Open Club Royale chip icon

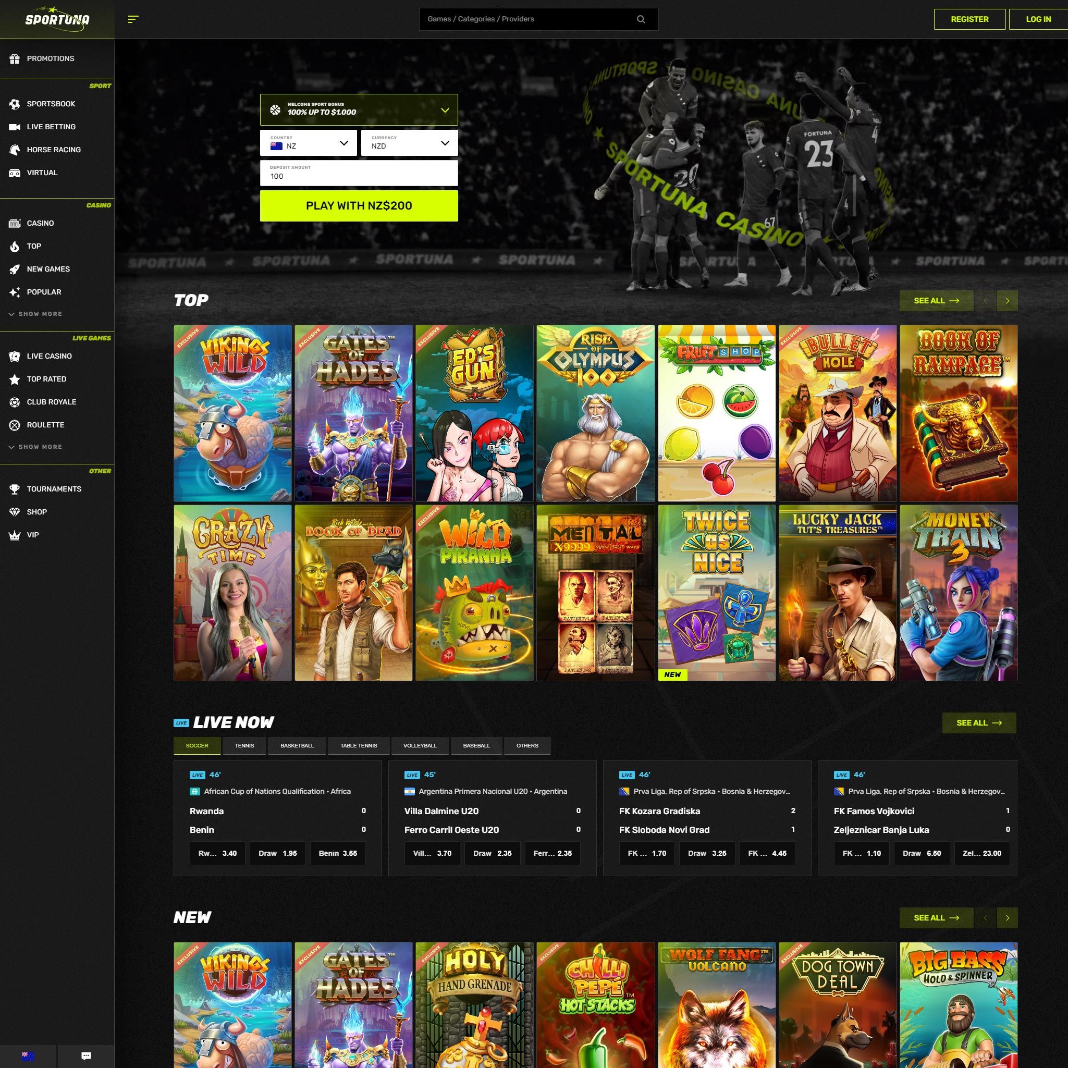point(15,402)
